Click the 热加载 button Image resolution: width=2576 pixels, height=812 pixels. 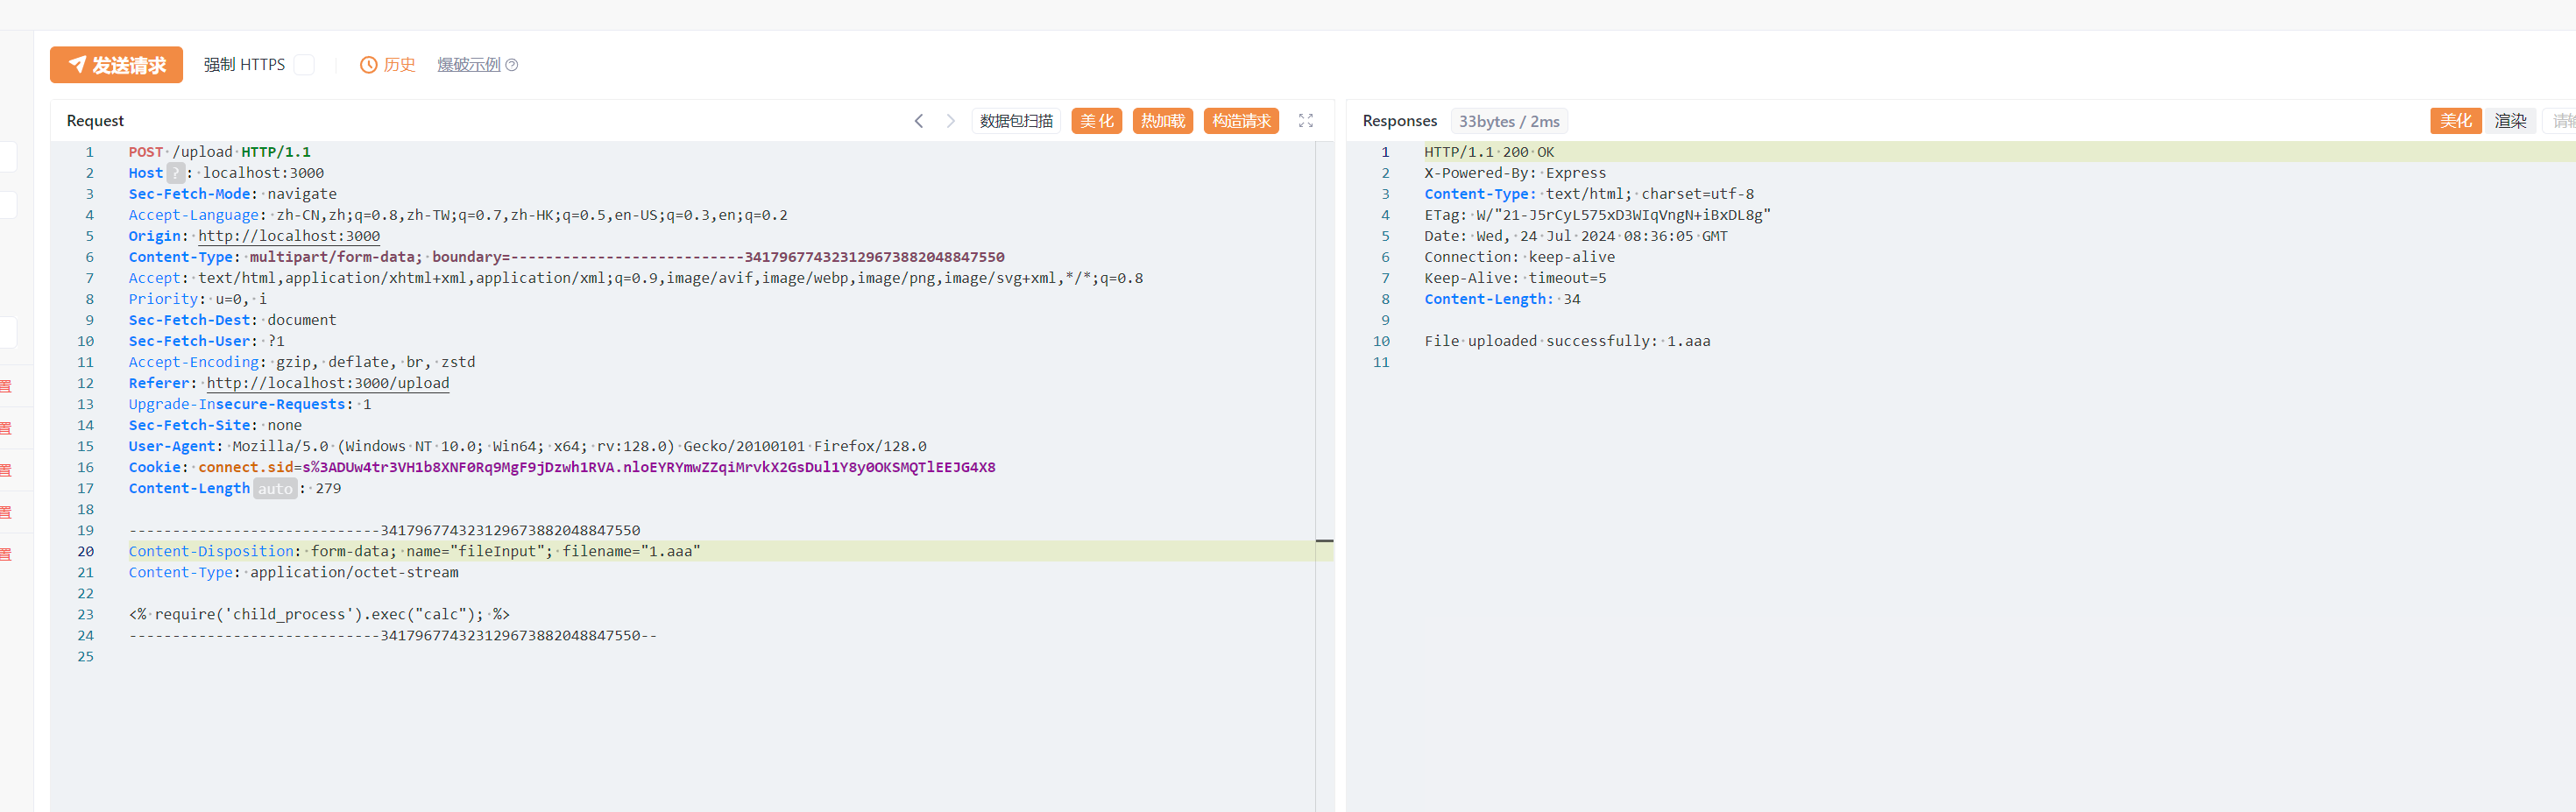[1163, 121]
